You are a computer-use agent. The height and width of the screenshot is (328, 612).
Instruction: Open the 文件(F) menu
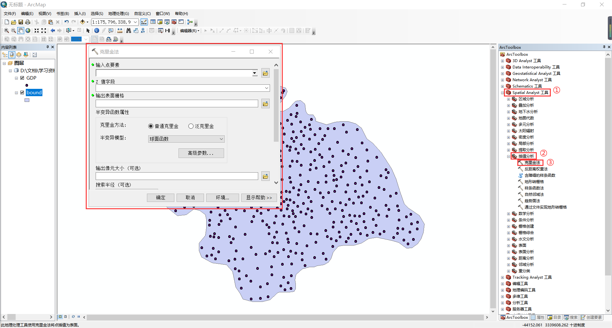10,13
